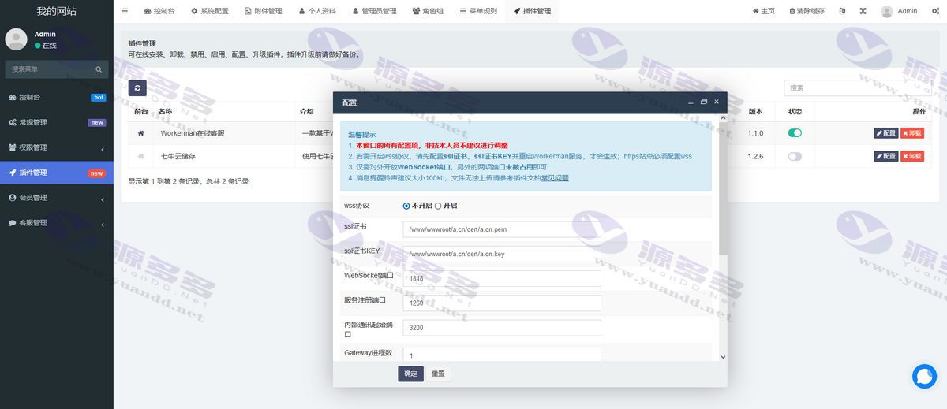Select the 插件管理 top tab
Viewport: 947px width, 409px height.
[532, 11]
